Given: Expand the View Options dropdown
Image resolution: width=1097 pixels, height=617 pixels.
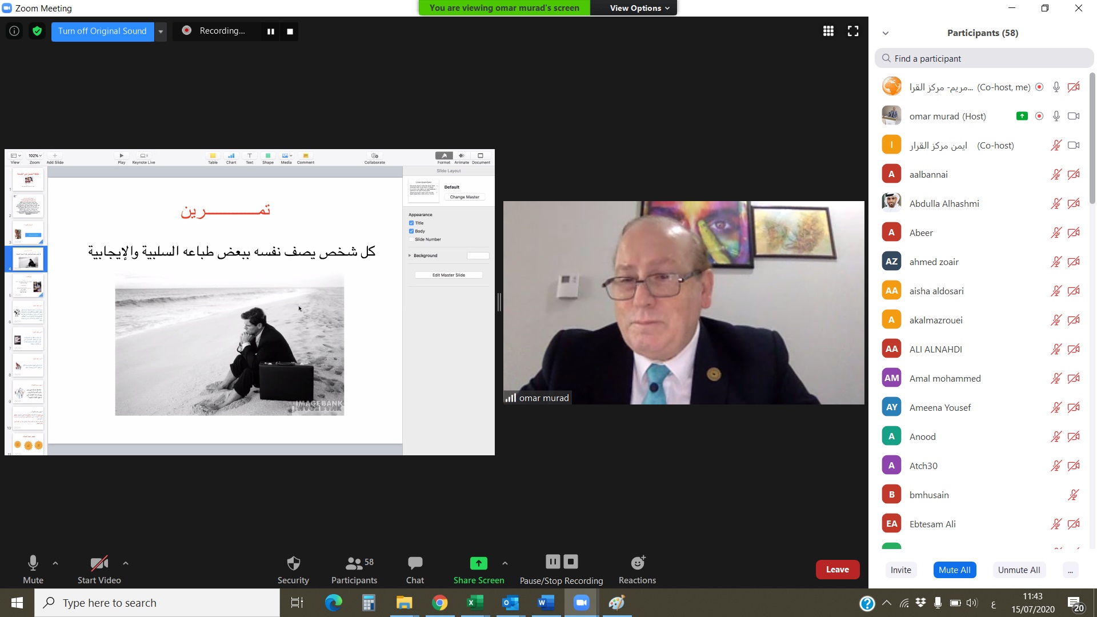Looking at the screenshot, I should [x=639, y=8].
